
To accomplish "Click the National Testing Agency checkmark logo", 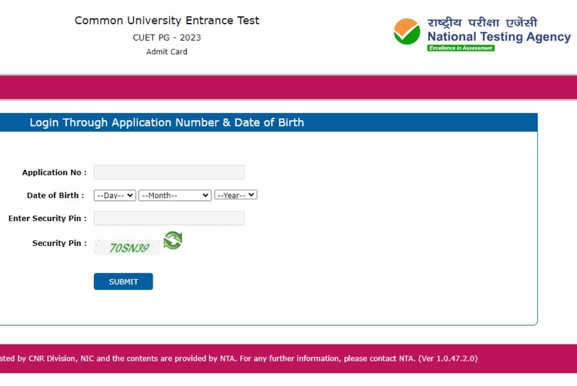I will 407,32.
